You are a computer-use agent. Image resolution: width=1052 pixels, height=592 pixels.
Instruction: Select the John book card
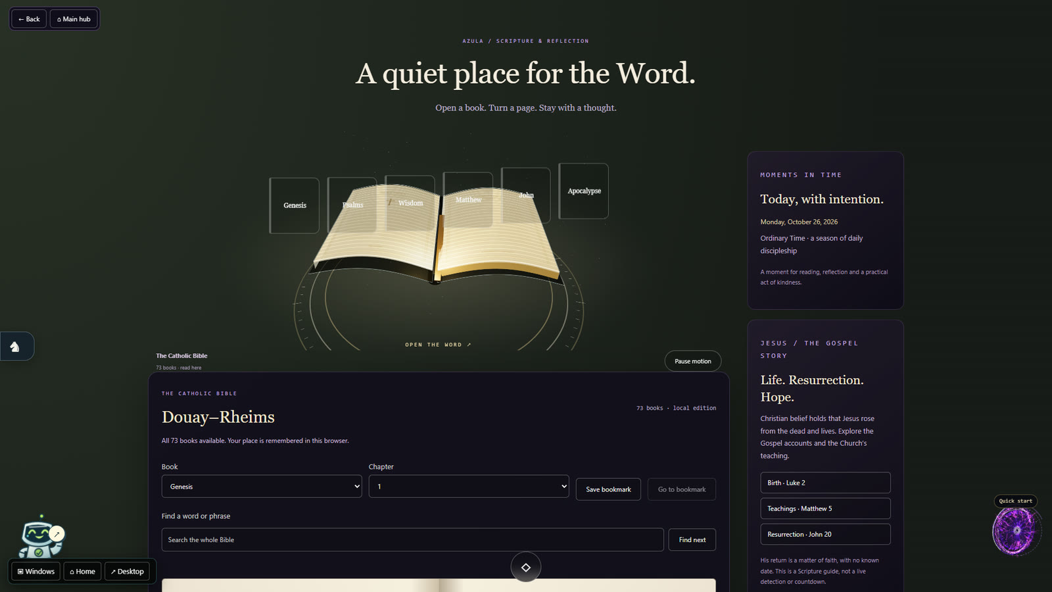(526, 195)
